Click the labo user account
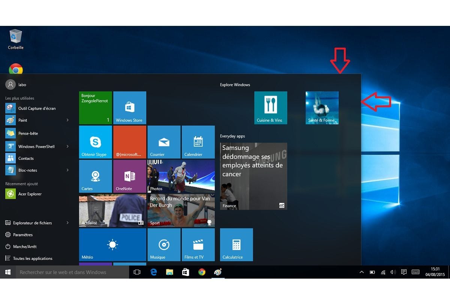 (16, 85)
